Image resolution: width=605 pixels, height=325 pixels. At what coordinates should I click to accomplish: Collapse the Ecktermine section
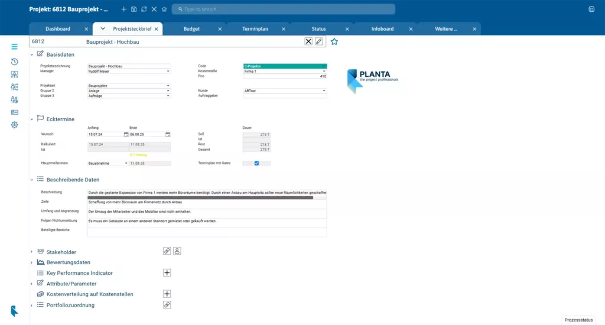[32, 119]
